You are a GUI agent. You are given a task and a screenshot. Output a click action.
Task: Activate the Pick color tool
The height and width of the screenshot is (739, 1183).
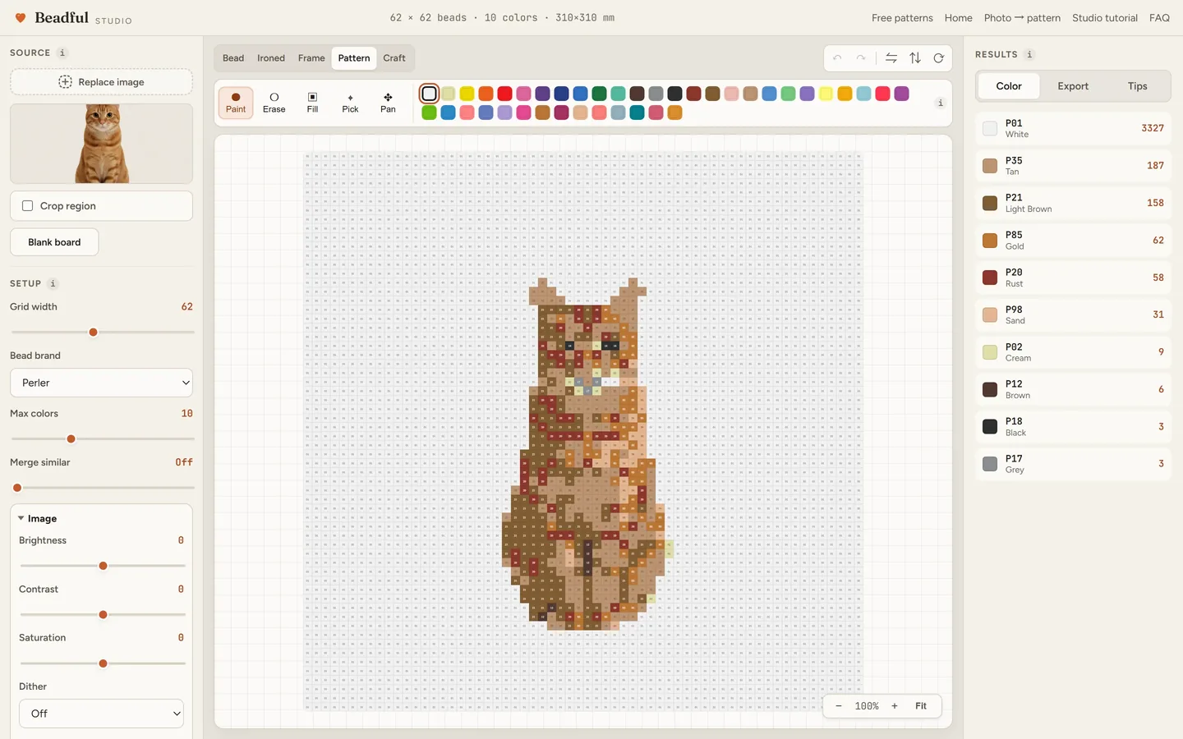(350, 103)
